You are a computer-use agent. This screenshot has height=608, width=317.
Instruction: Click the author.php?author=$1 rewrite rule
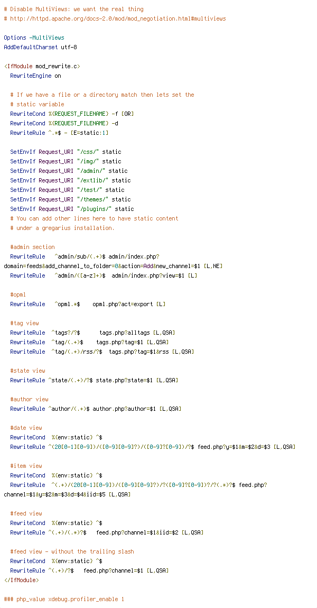[96, 409]
